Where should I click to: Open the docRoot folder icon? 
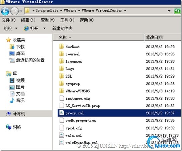pos(61,47)
